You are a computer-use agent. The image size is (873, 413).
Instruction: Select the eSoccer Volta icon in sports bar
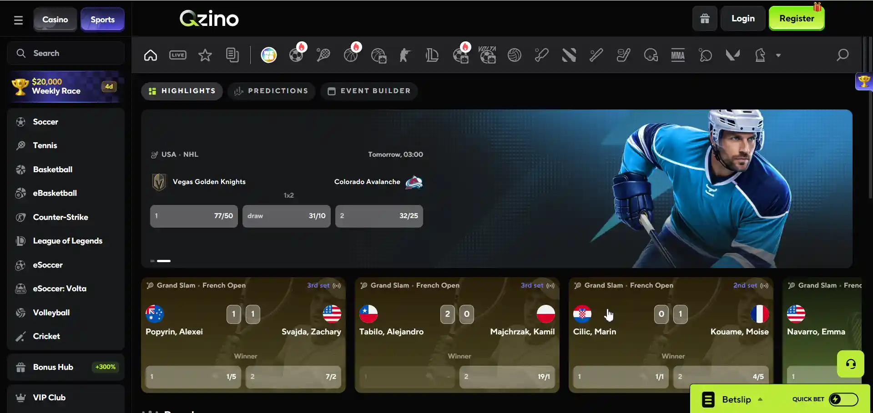[487, 55]
